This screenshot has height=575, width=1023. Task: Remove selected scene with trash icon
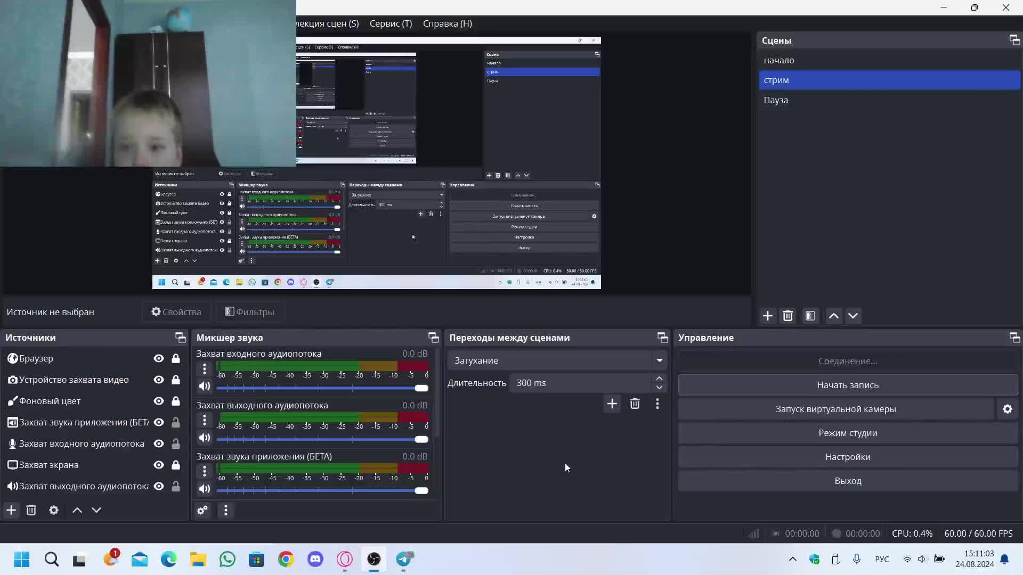(x=787, y=316)
